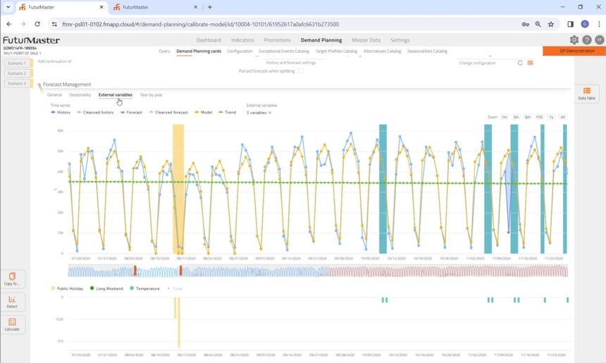Click the site information icon in address bar
606x363 pixels.
[54, 24]
